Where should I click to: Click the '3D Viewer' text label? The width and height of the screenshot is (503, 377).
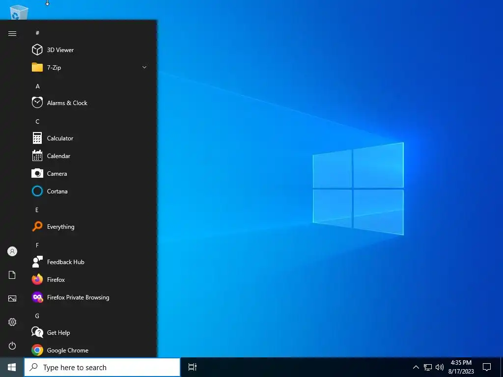tap(60, 50)
